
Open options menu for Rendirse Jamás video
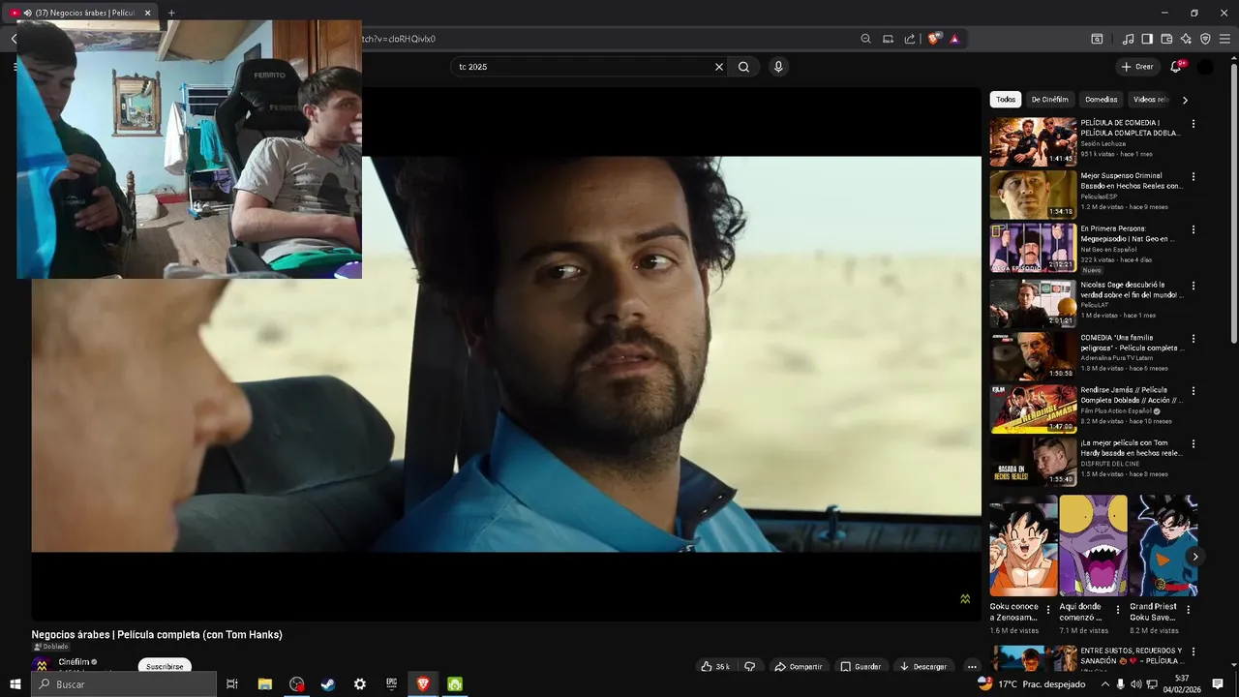tap(1193, 392)
